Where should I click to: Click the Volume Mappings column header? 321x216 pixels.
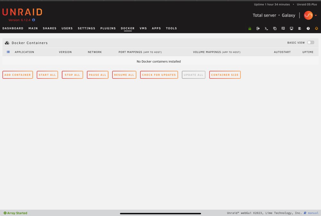tap(217, 52)
